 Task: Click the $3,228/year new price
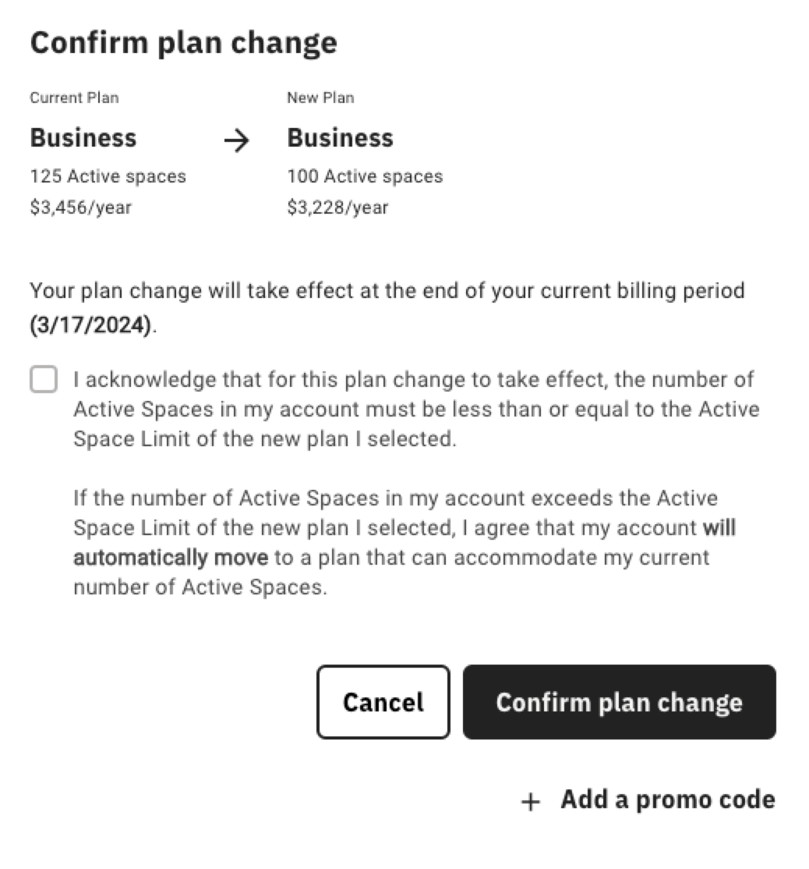coord(337,207)
